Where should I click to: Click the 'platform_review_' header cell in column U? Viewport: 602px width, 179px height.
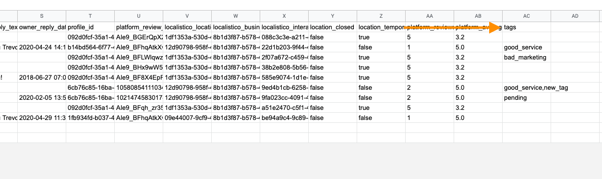point(139,27)
